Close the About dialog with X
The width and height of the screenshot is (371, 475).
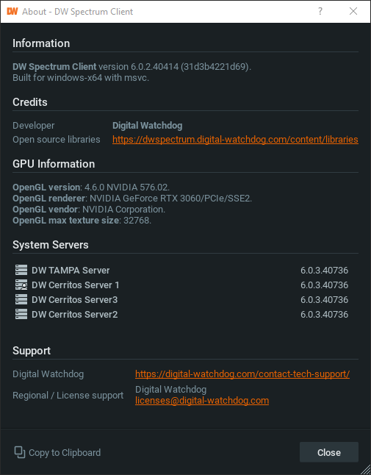(x=353, y=12)
